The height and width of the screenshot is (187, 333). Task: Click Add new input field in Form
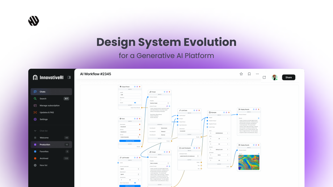pyautogui.click(x=130, y=141)
